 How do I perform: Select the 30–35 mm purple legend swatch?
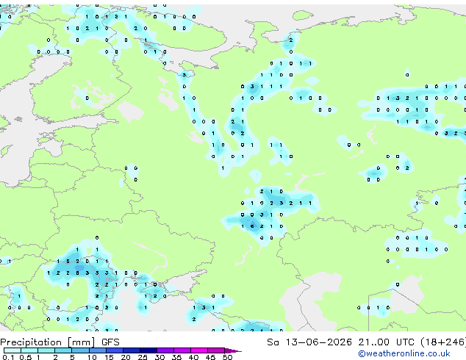(x=165, y=350)
